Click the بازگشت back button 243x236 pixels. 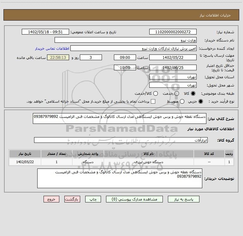[x=72, y=199]
